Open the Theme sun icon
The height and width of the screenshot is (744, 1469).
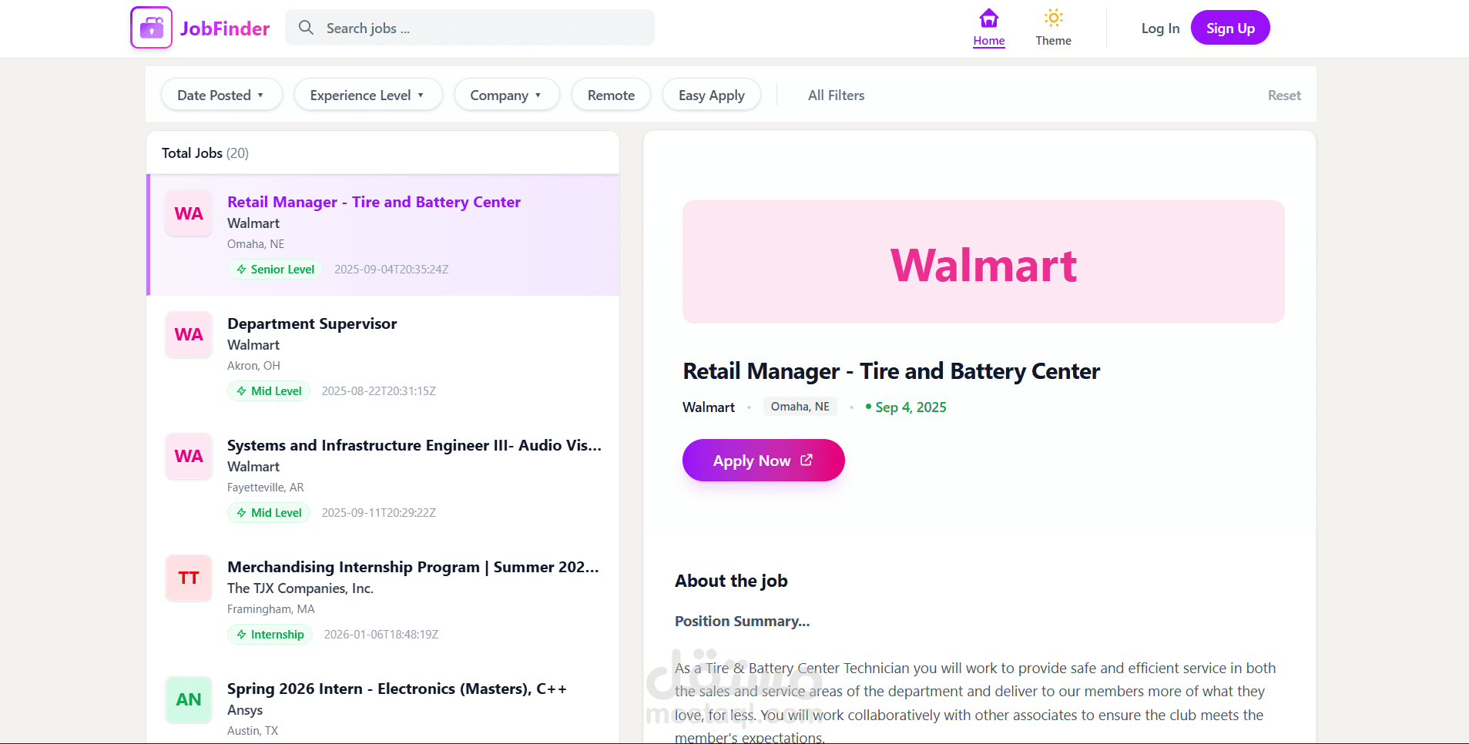1052,16
